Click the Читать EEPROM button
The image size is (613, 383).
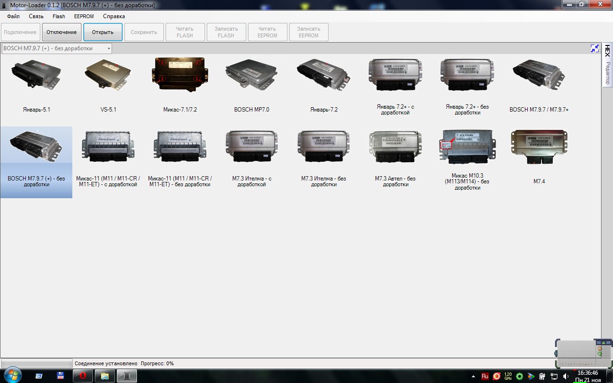(x=267, y=32)
